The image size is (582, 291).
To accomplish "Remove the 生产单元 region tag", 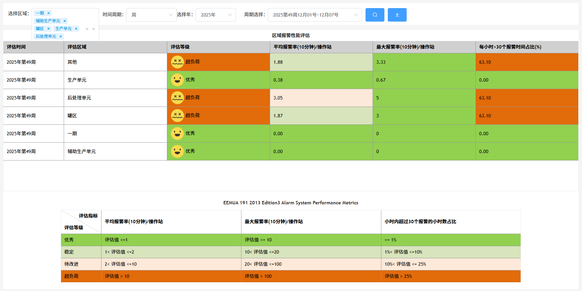I will (76, 29).
